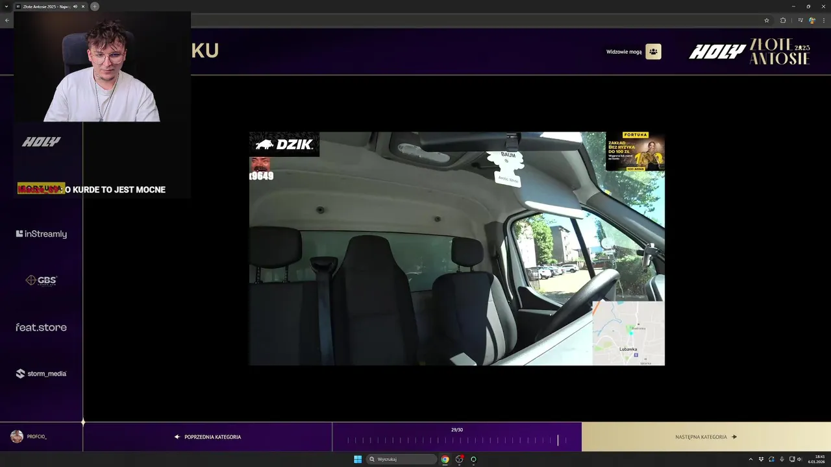The width and height of the screenshot is (831, 467).
Task: Click the Złote Antosie 2025 logo
Action: point(780,52)
